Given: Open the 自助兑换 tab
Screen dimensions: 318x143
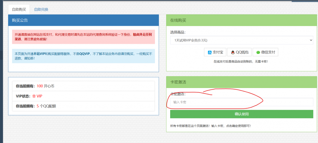Looking at the screenshot, I should [x=41, y=9].
